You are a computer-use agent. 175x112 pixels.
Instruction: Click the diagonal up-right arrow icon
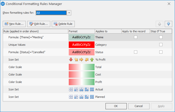tap(86, 60)
